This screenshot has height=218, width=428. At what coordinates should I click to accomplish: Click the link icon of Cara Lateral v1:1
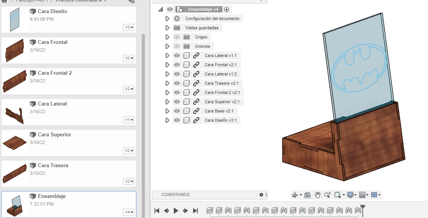click(x=196, y=55)
